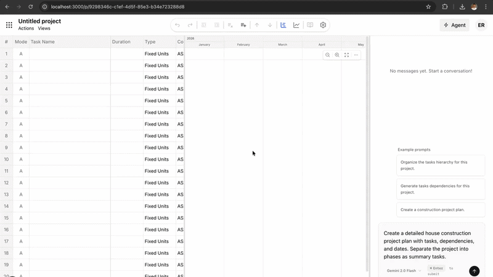Click Duration cell in row 2

[127, 65]
